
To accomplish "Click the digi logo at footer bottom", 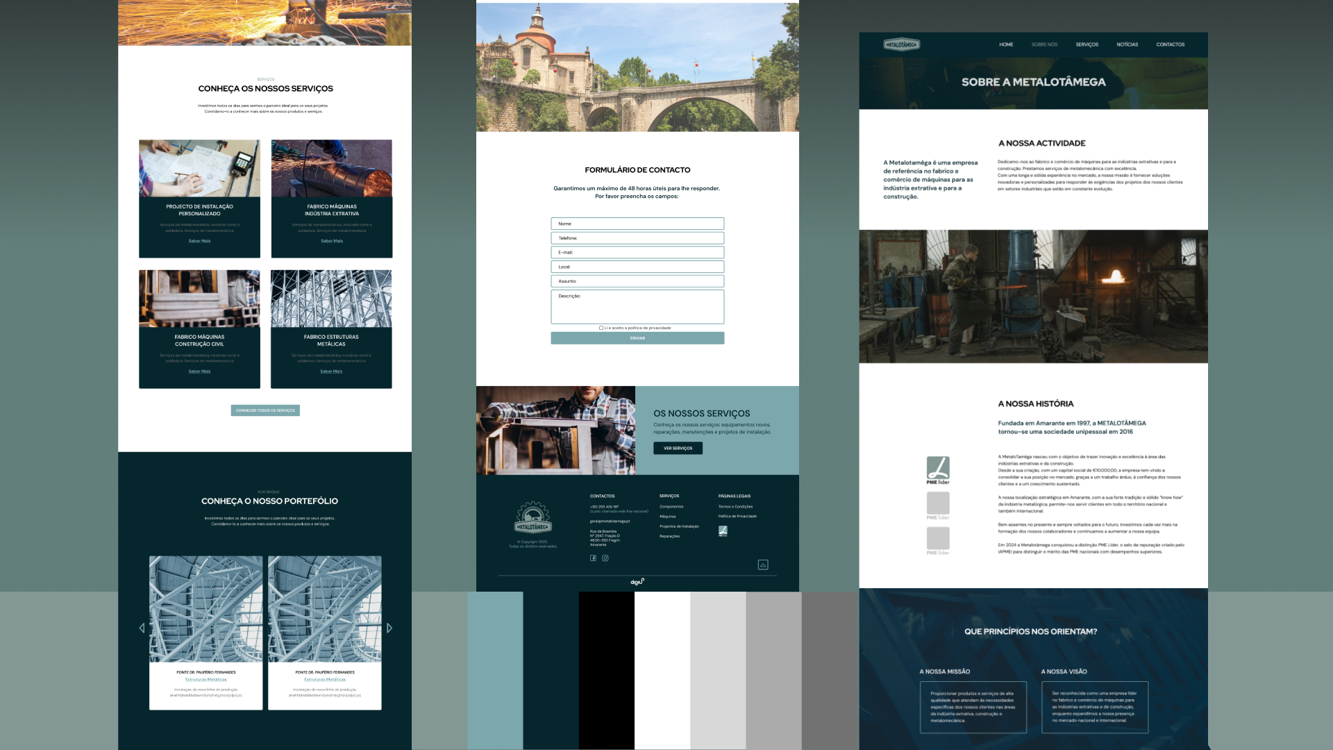I will tap(637, 582).
